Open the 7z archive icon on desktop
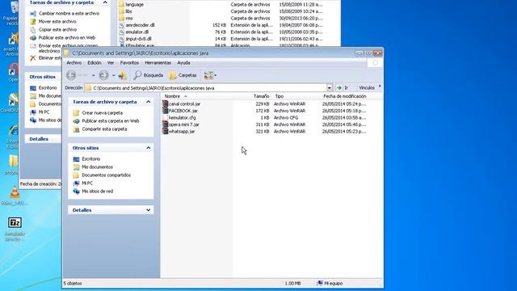The width and height of the screenshot is (517, 291). (x=15, y=223)
